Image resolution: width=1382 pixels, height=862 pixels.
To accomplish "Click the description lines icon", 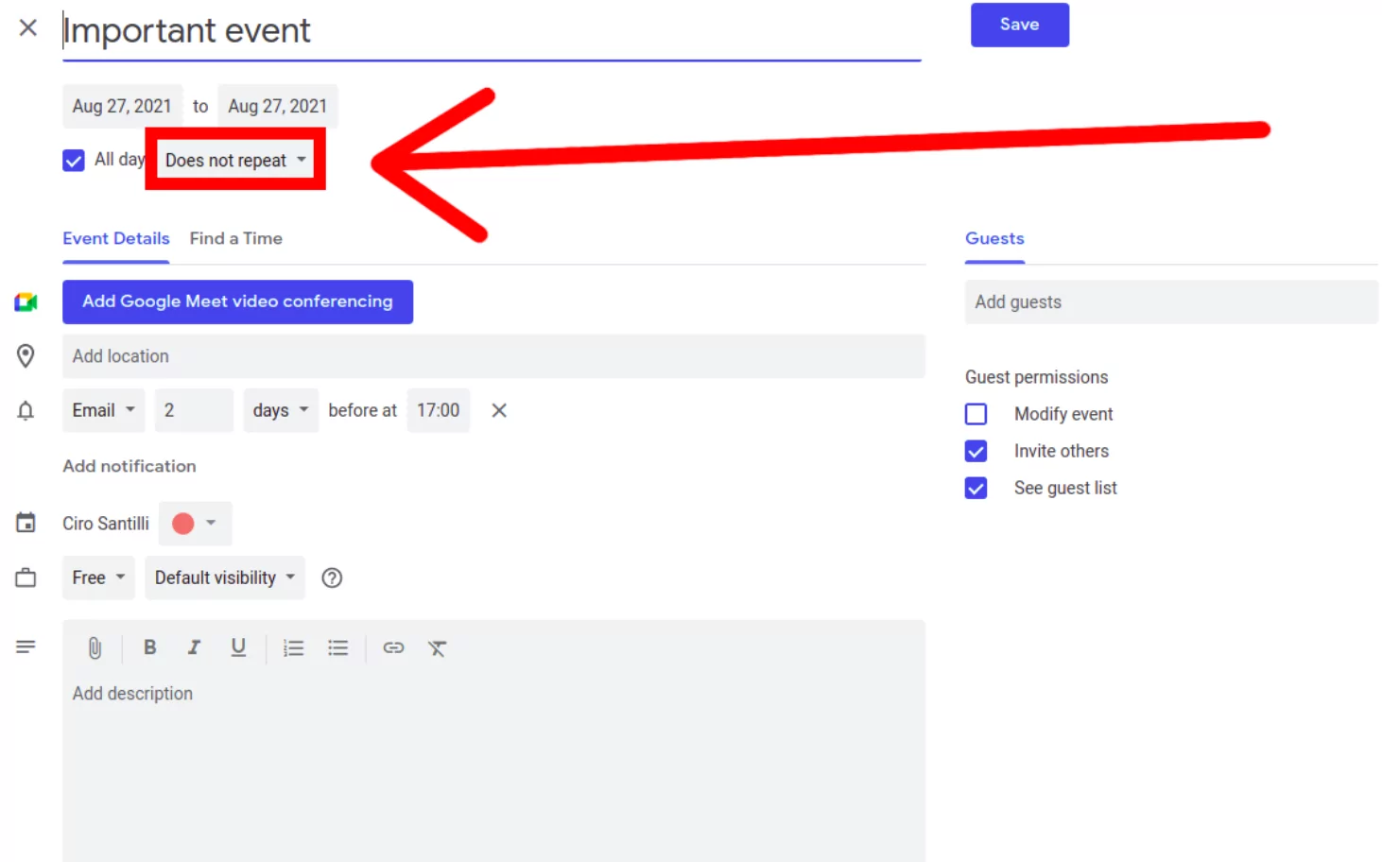I will click(26, 646).
